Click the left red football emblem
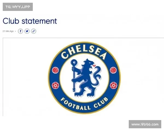 click(55, 70)
